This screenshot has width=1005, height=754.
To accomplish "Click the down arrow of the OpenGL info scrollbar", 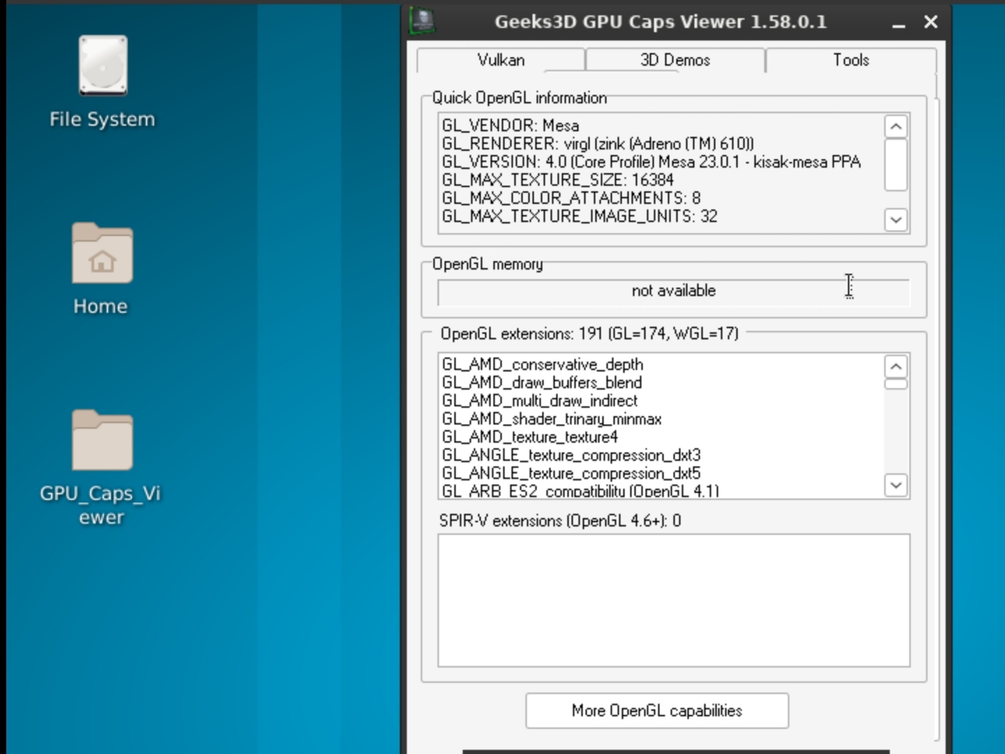I will 895,220.
